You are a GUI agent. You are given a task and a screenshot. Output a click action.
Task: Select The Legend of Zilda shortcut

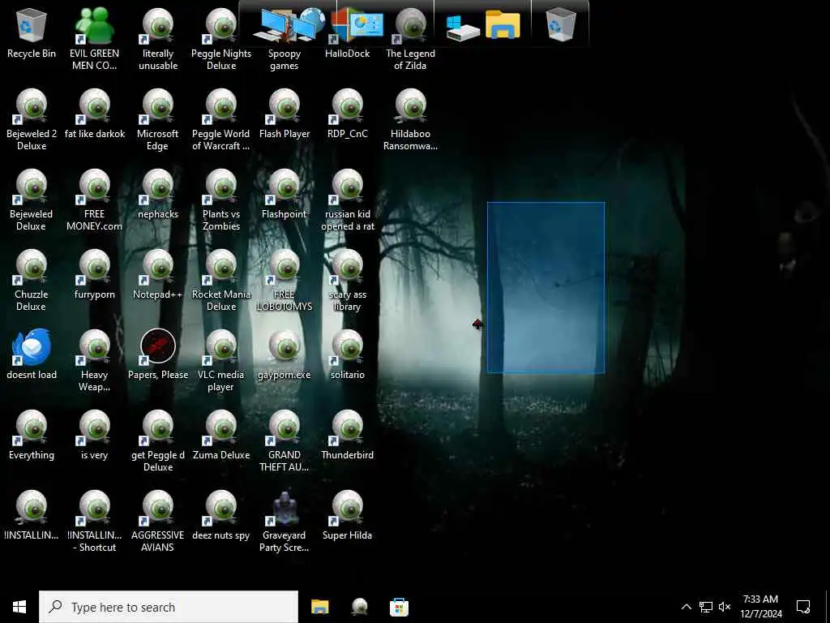410,39
